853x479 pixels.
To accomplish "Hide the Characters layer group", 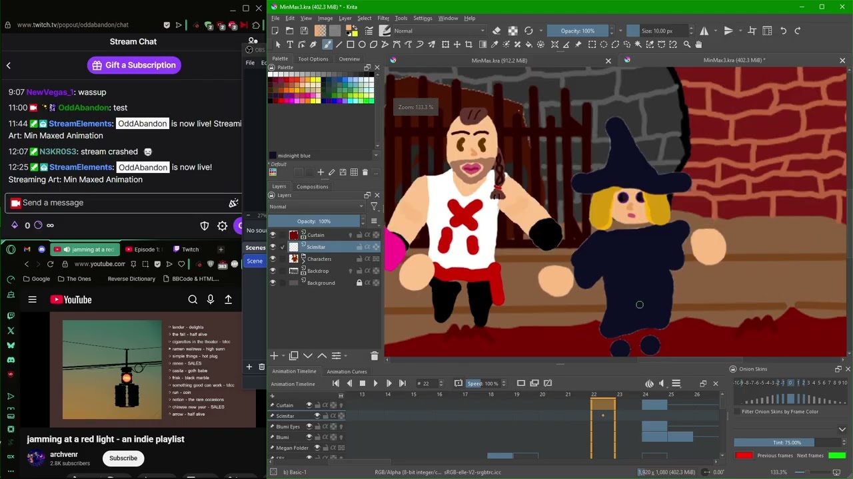I will 273,259.
